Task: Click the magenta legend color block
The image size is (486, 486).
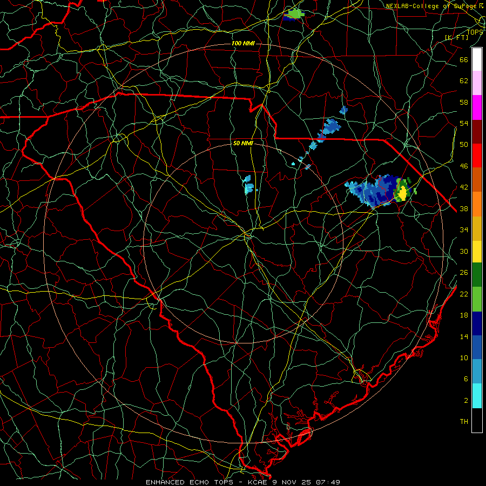Action: (x=477, y=107)
